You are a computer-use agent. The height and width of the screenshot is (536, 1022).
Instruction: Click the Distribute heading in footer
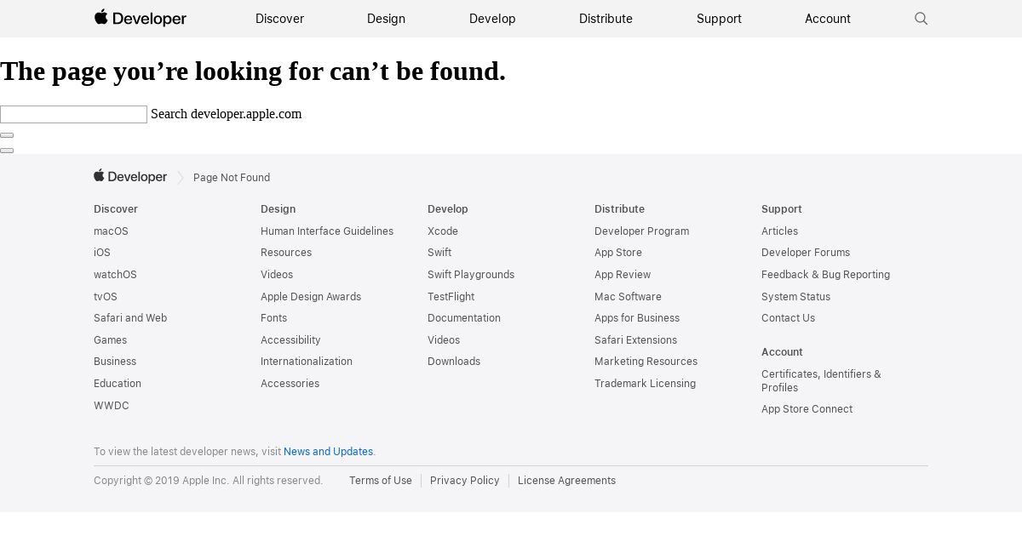point(619,209)
